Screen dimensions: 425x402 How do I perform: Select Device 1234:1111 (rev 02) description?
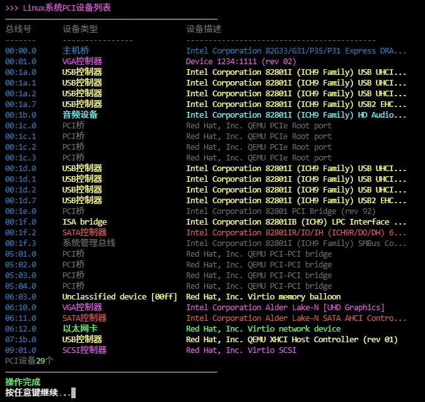pos(241,61)
